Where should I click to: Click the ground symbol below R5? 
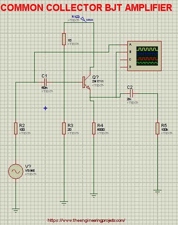click(x=157, y=192)
